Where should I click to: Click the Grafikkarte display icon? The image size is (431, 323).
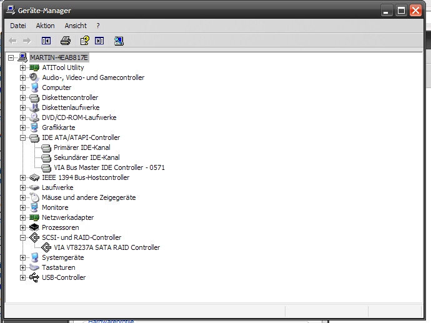tap(34, 127)
